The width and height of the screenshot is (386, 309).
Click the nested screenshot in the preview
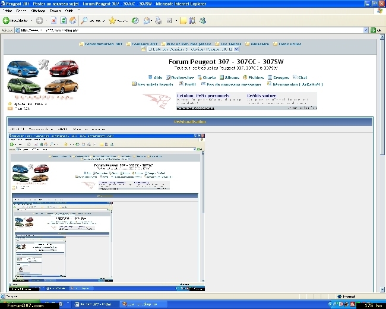[106, 212]
